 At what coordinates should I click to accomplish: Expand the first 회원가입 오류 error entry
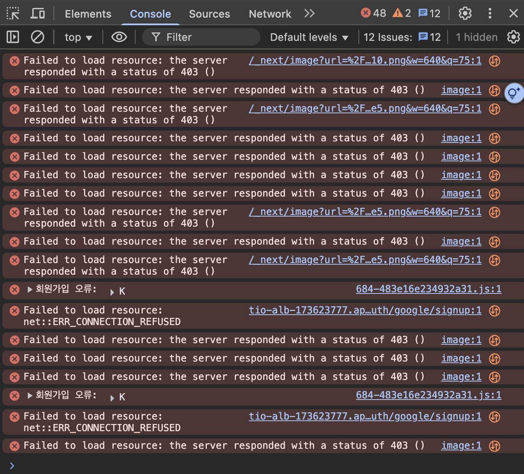[30, 289]
